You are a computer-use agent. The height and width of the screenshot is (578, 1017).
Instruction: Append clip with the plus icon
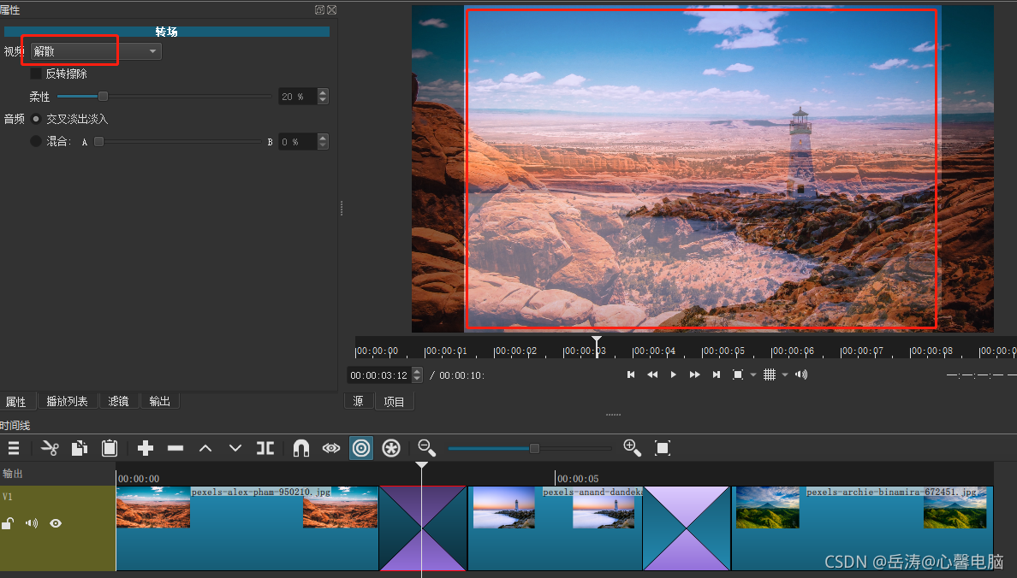click(x=146, y=448)
